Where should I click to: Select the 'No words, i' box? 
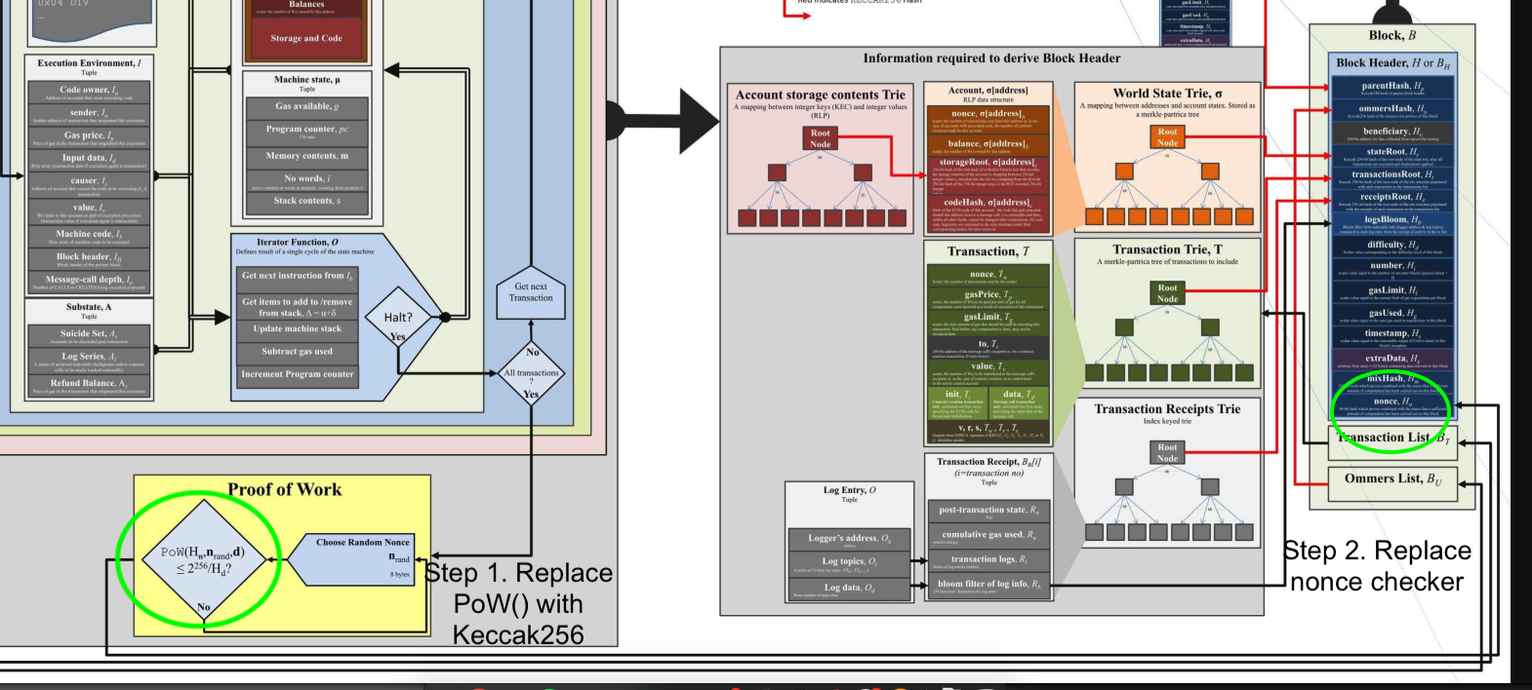[306, 181]
